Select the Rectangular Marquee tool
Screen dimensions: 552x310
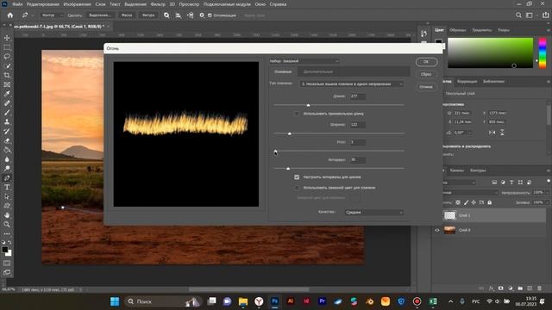pos(7,47)
